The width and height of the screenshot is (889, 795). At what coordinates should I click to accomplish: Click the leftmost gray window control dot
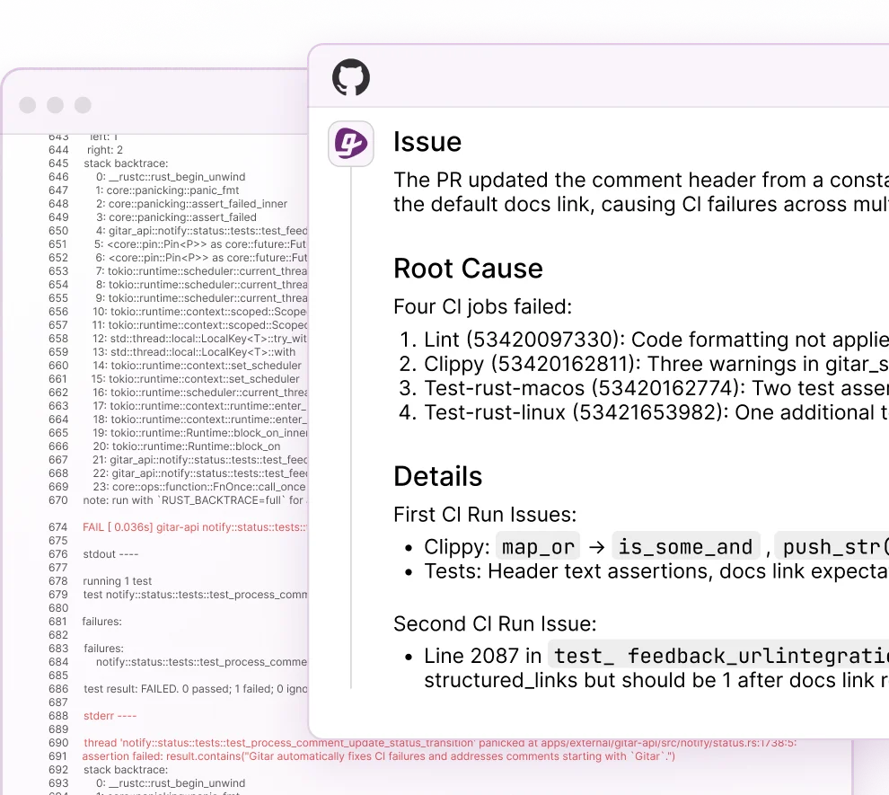coord(28,105)
